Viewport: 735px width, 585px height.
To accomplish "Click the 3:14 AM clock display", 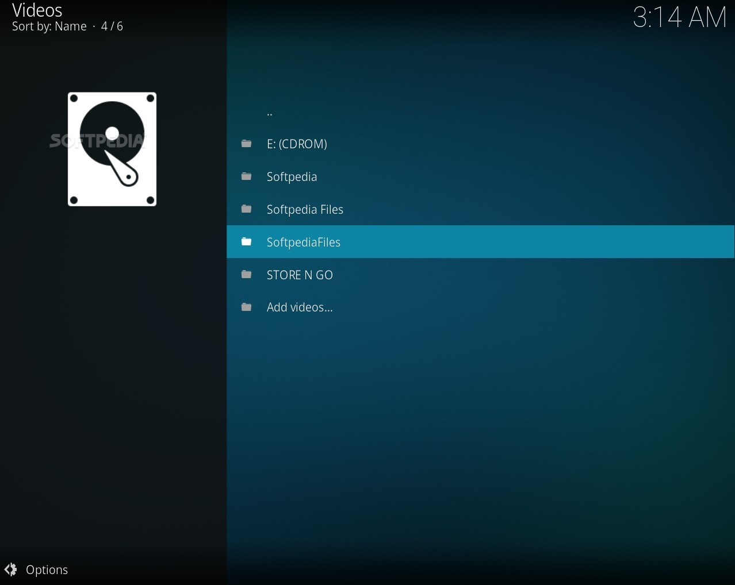I will [680, 17].
